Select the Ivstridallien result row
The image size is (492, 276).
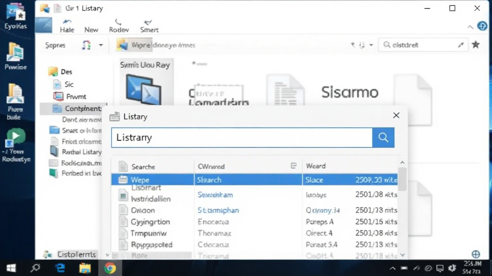tap(255, 195)
